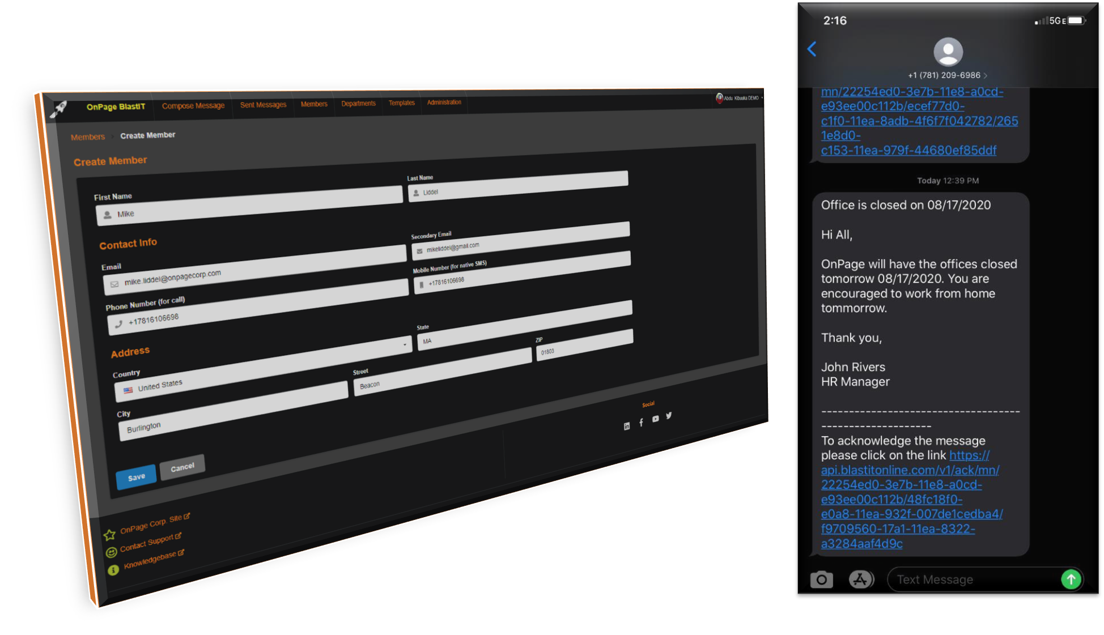Open the Templates tab
The width and height of the screenshot is (1104, 635).
(401, 103)
